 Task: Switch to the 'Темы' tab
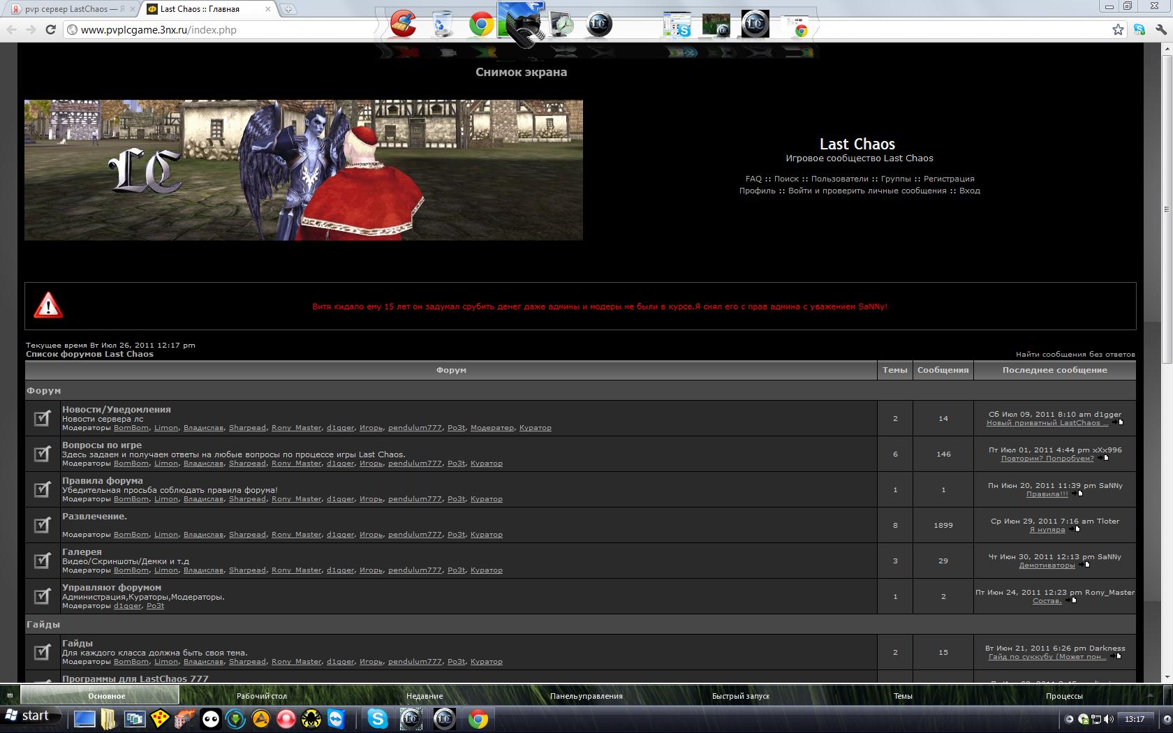point(903,696)
